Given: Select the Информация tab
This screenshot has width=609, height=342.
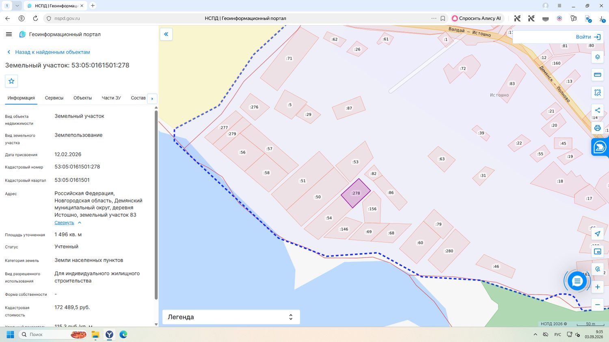Looking at the screenshot, I should [x=21, y=98].
